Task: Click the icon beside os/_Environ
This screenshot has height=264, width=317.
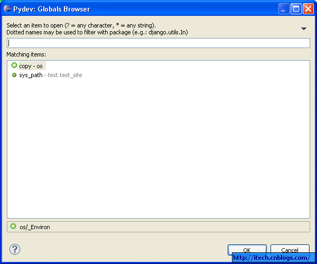Action: 13,226
